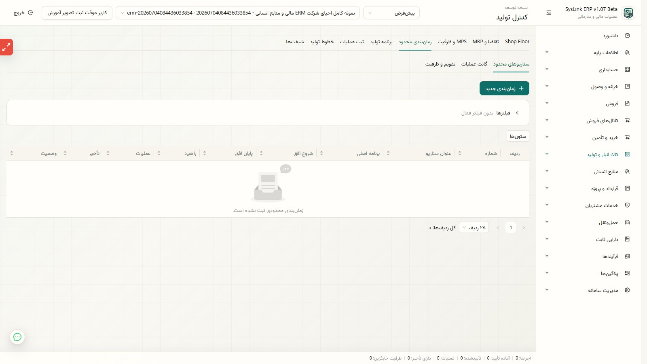Viewport: 647px width, 364px height.
Task: Click the خروج logout icon
Action: [30, 13]
